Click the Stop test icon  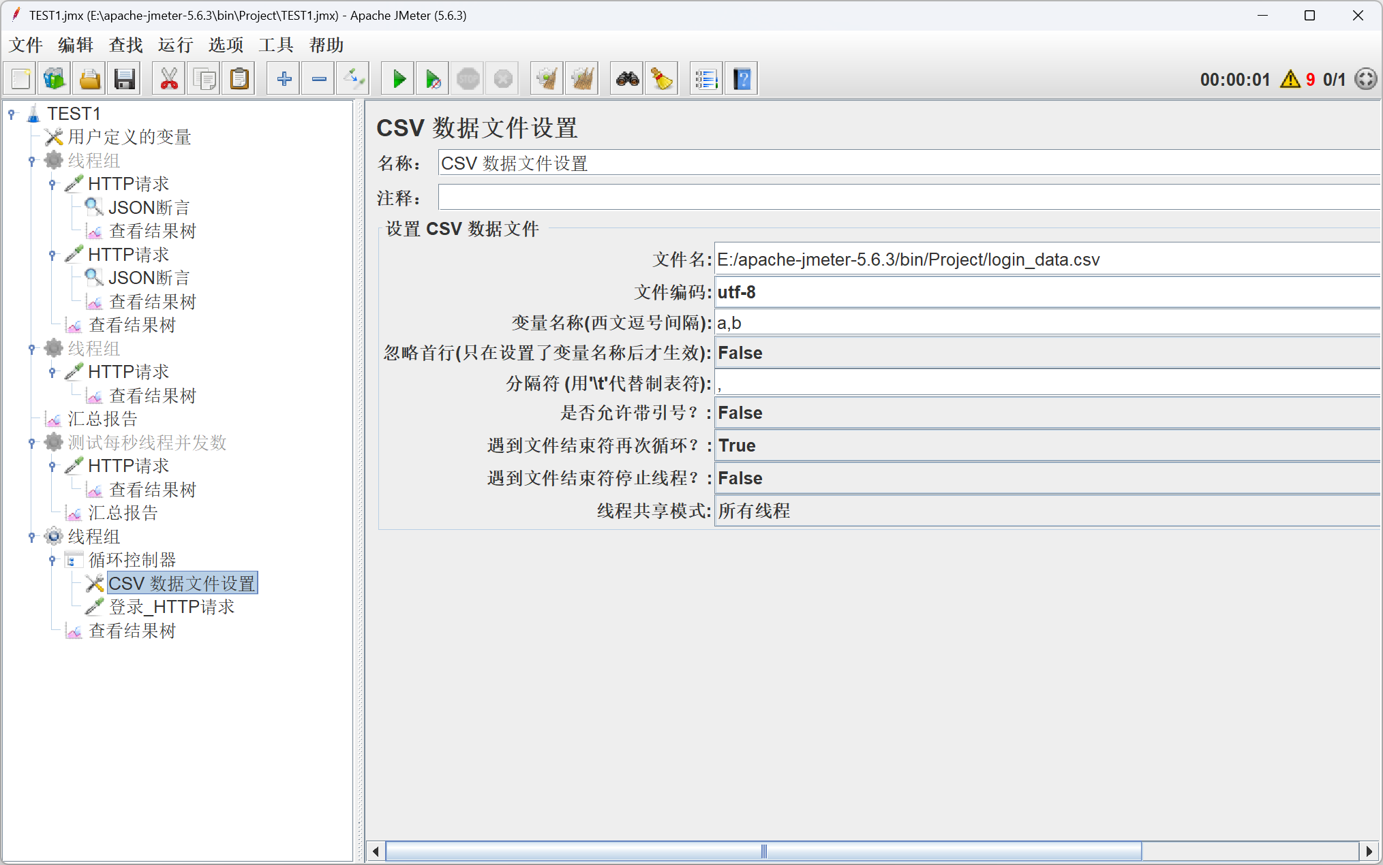click(468, 79)
